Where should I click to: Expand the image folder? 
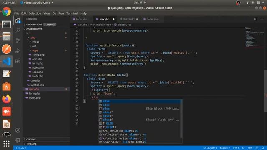(35, 42)
